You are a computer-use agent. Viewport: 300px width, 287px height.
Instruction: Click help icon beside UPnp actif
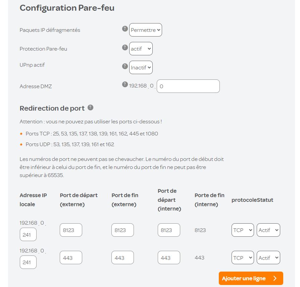pyautogui.click(x=125, y=66)
